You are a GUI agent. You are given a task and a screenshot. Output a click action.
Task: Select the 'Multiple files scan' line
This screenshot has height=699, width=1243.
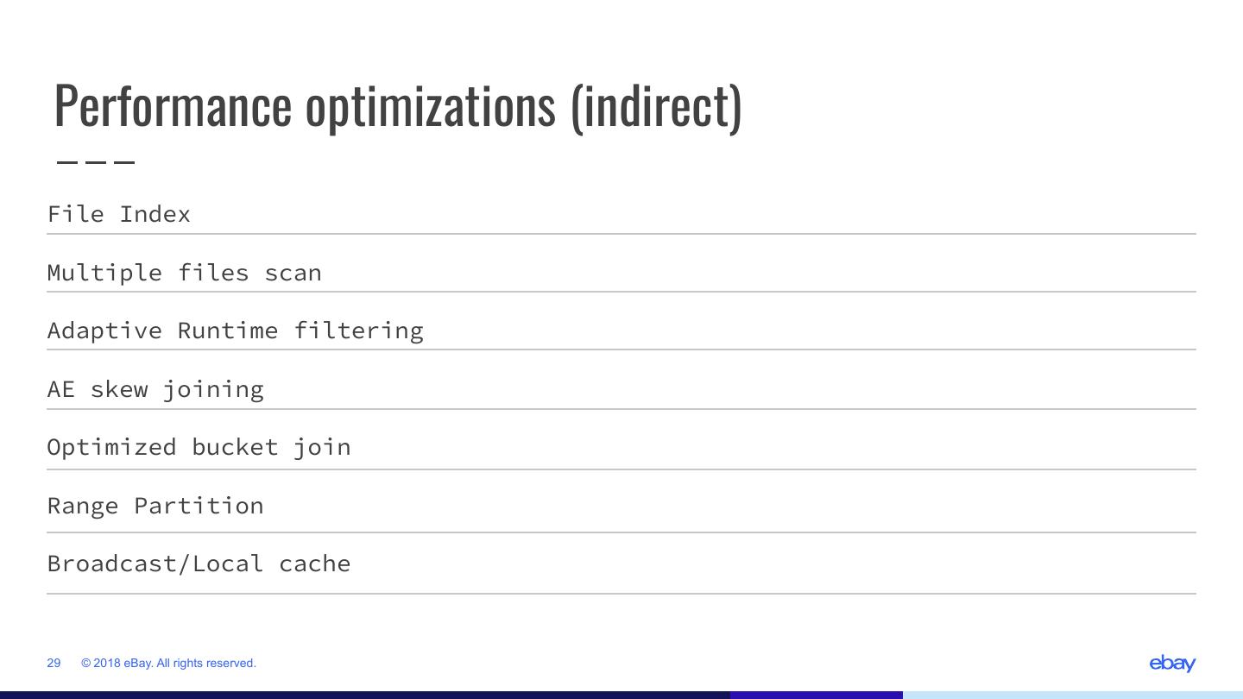click(184, 273)
